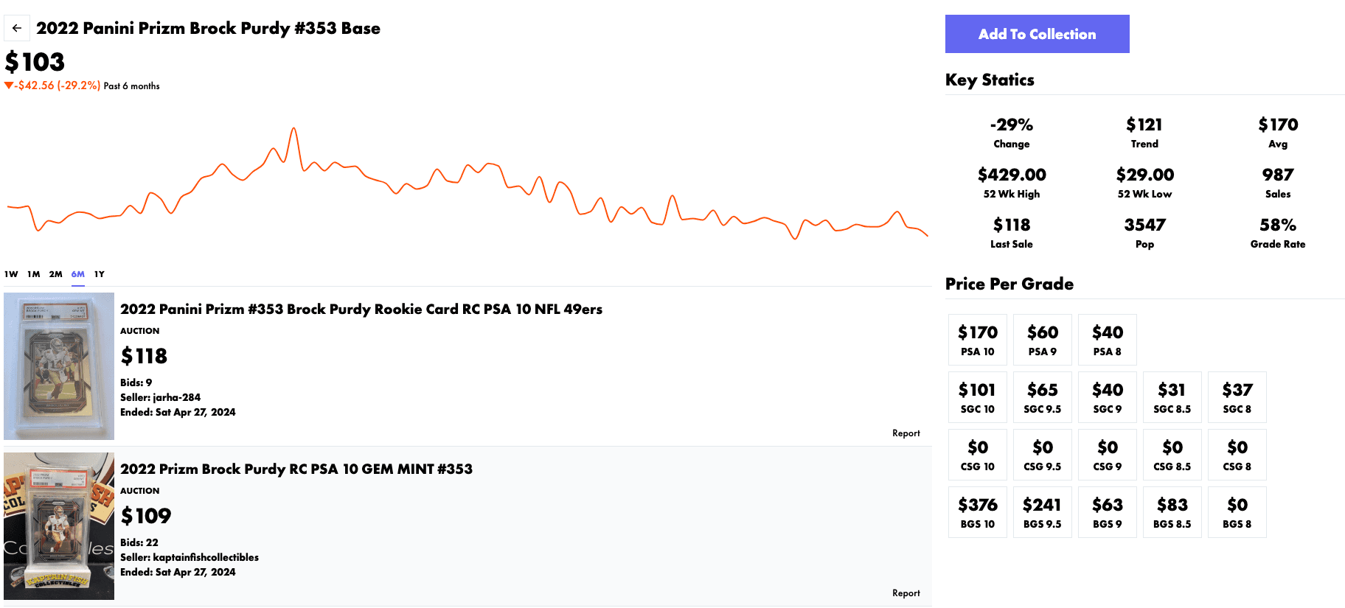Select the PSA 10 $170 price tile
This screenshot has height=608, width=1345.
[x=977, y=340]
